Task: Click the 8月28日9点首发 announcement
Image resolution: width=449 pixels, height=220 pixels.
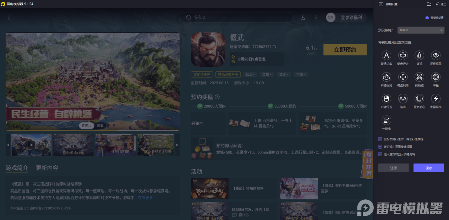Action: tap(257, 59)
